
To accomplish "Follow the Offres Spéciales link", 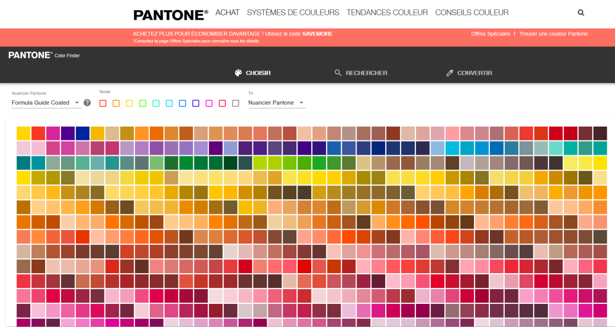I will click(490, 34).
